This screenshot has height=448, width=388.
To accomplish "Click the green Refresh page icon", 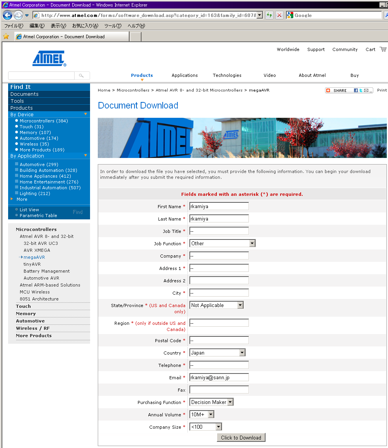I will coord(269,15).
